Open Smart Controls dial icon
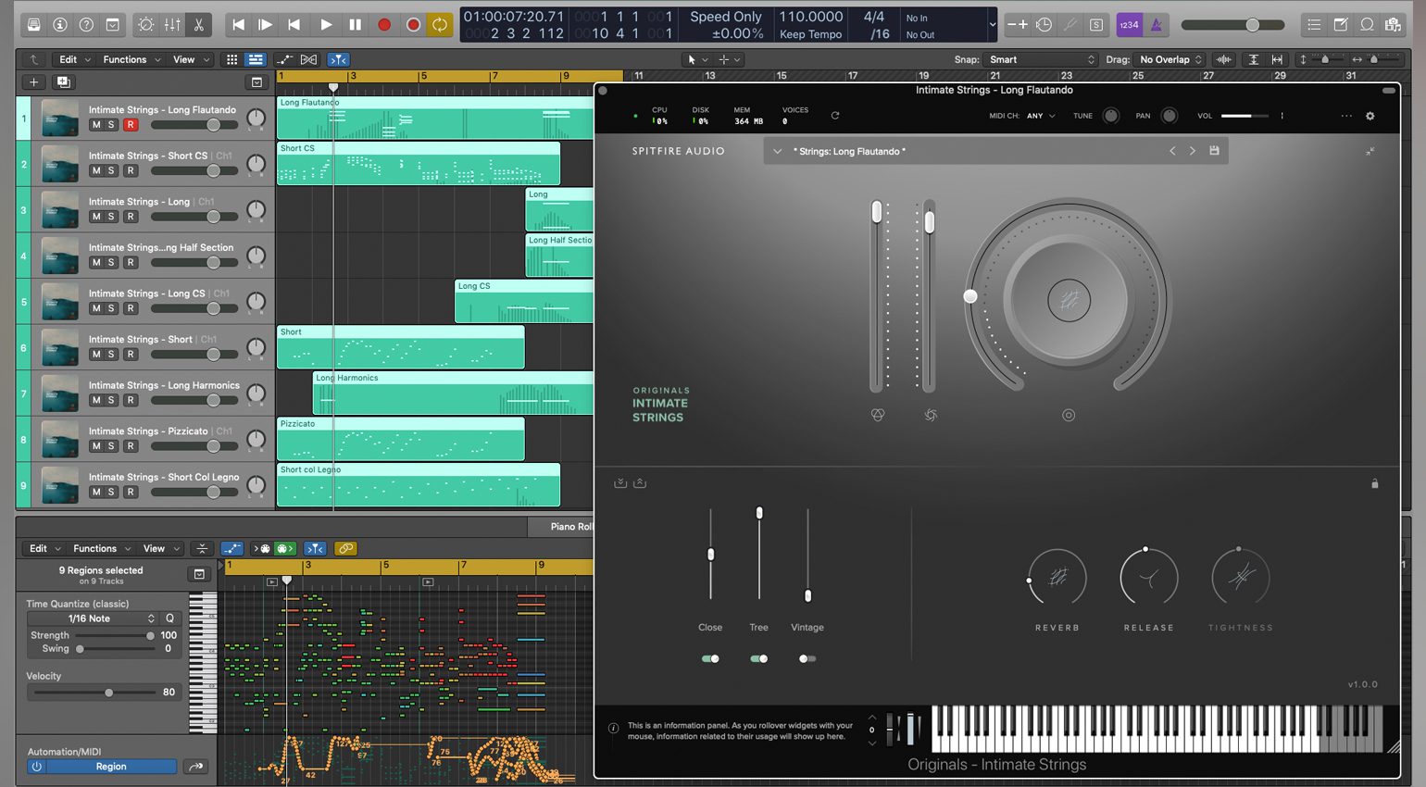This screenshot has height=787, width=1426. 145,25
